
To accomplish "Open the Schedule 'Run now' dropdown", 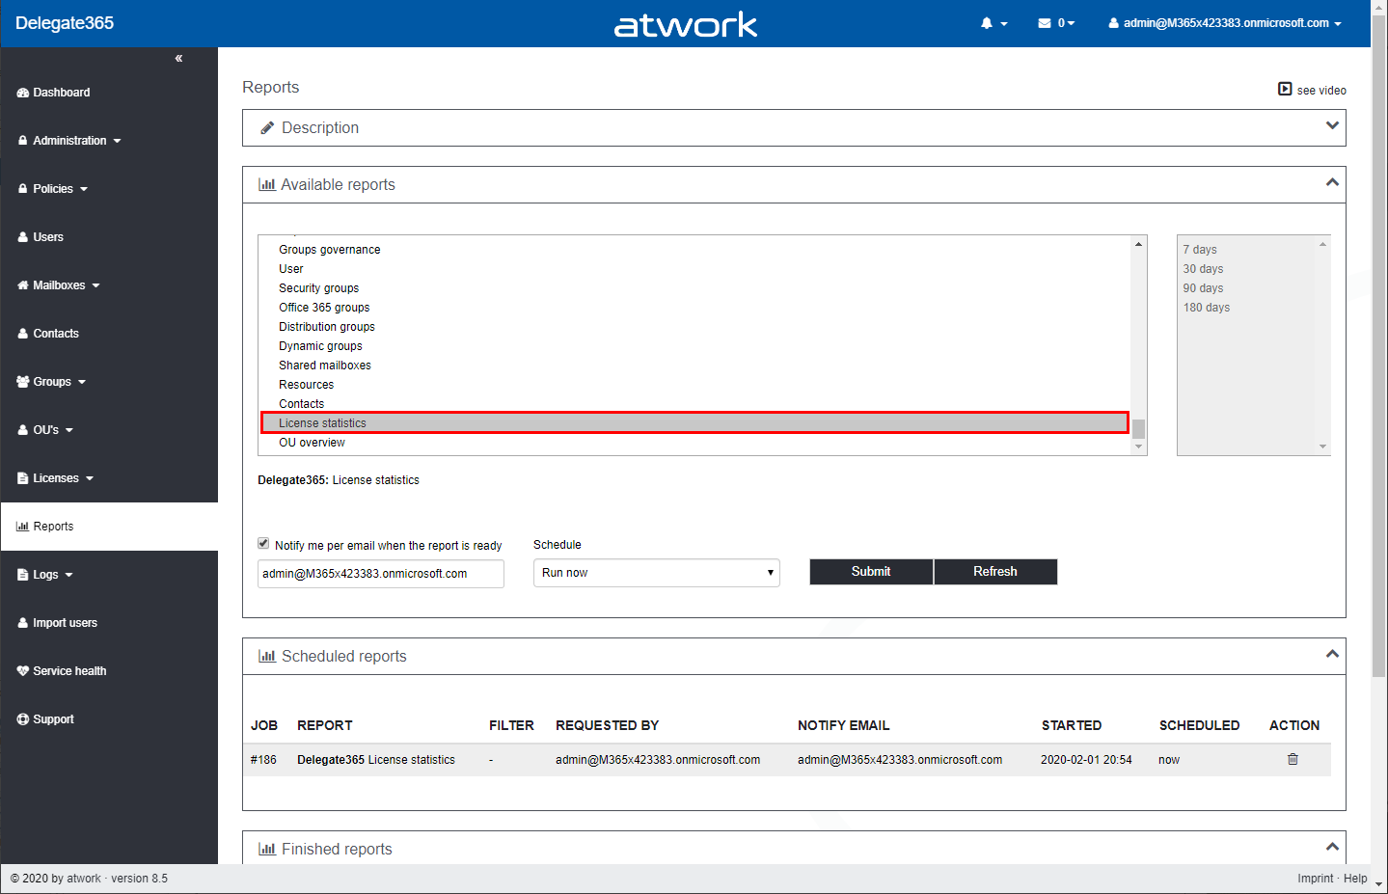I will click(656, 573).
